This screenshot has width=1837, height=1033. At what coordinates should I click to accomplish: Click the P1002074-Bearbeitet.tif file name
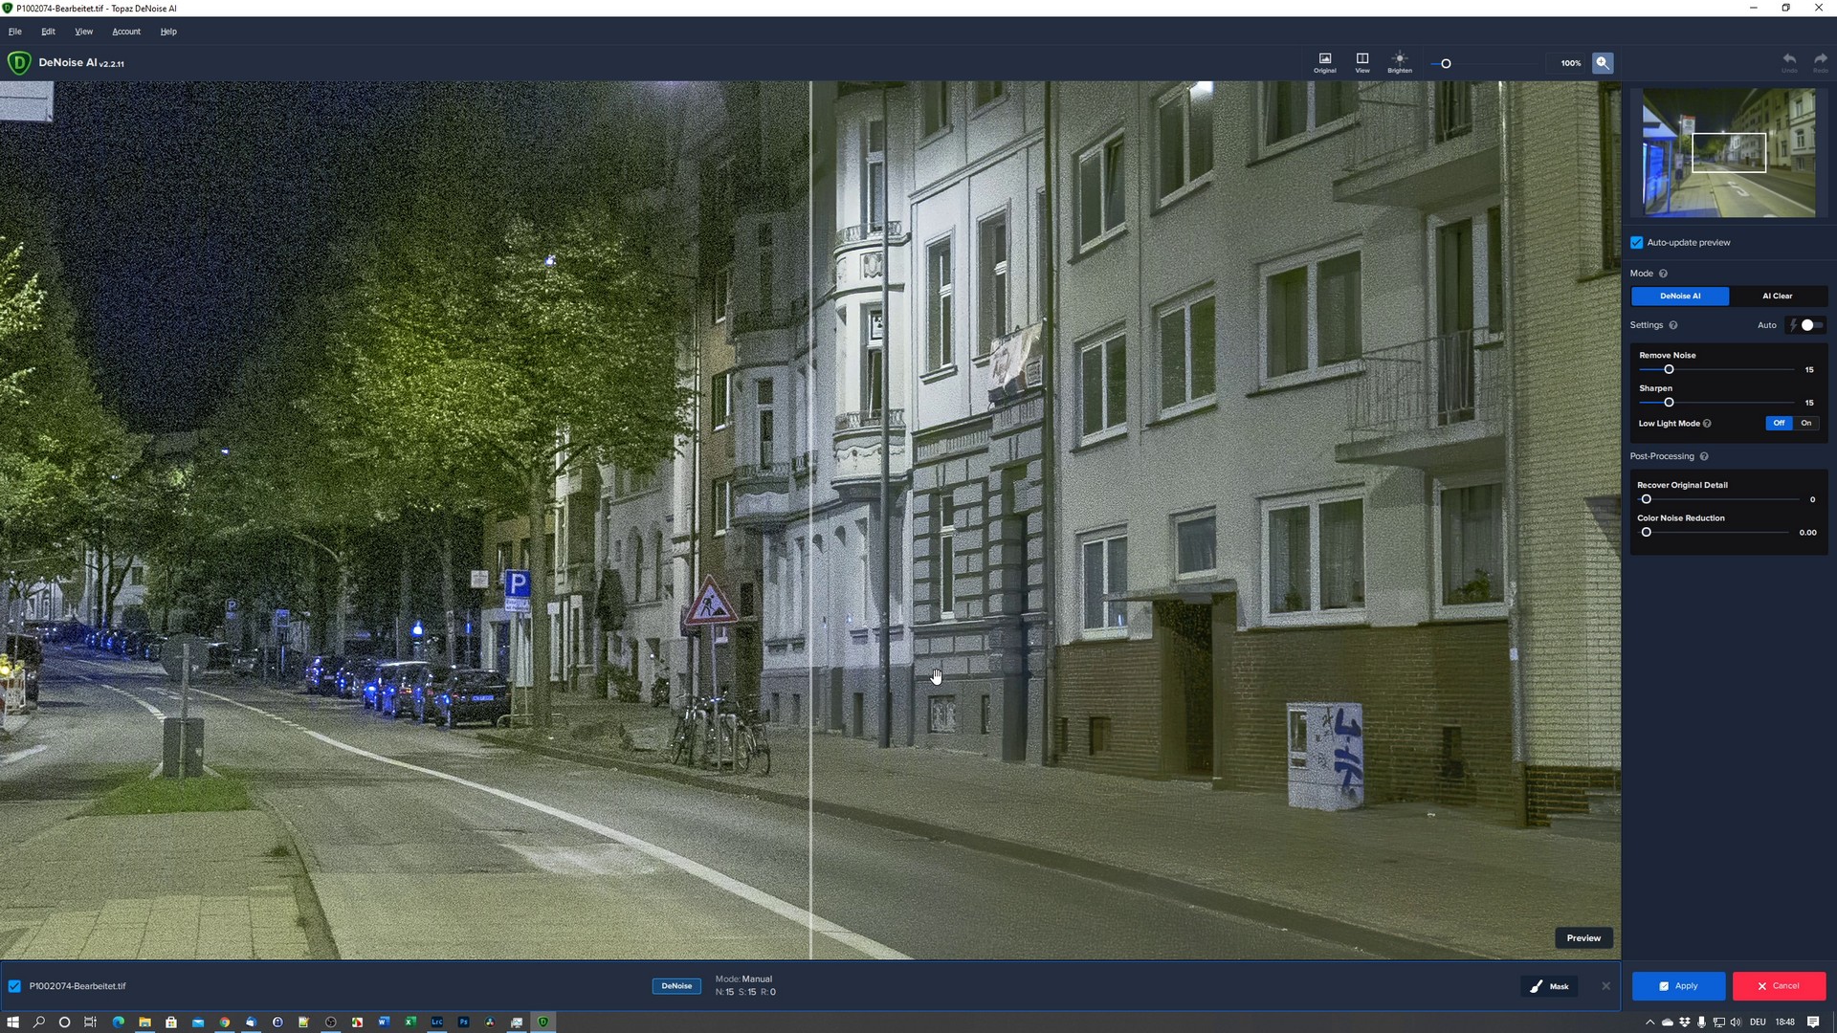coord(77,986)
